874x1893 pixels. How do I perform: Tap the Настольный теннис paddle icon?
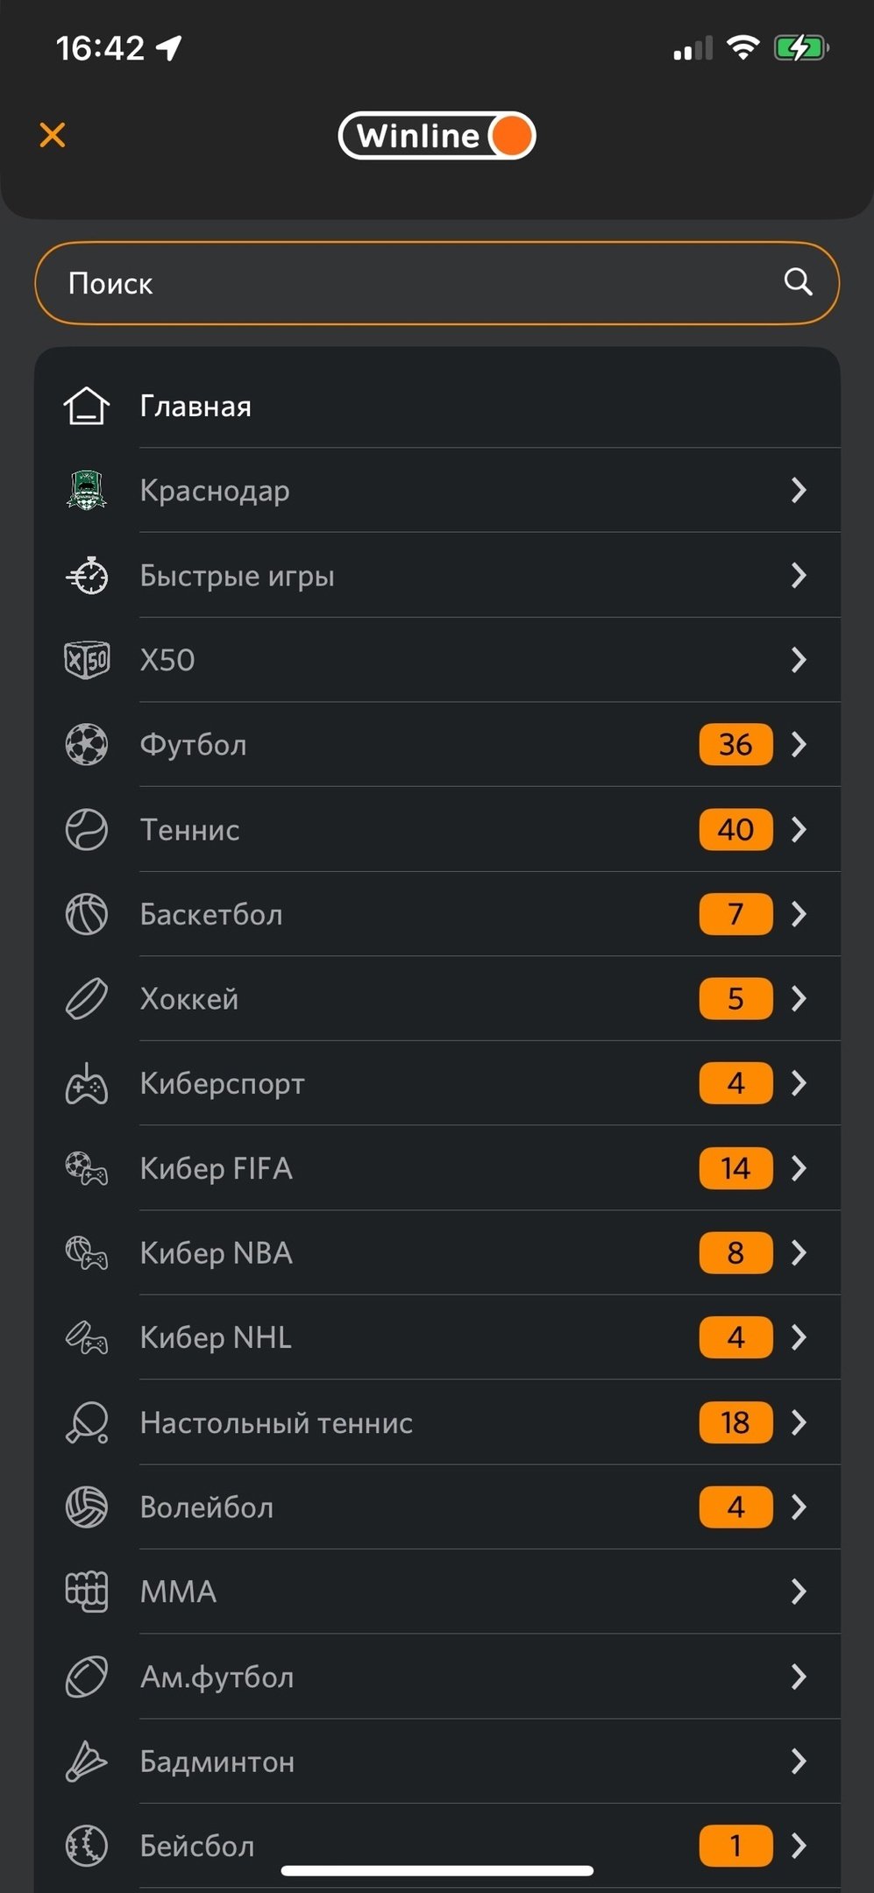tap(87, 1422)
